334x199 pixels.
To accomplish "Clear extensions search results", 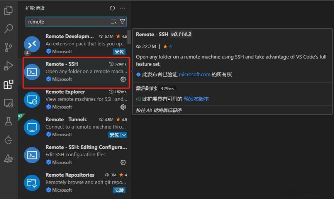I will (x=114, y=22).
